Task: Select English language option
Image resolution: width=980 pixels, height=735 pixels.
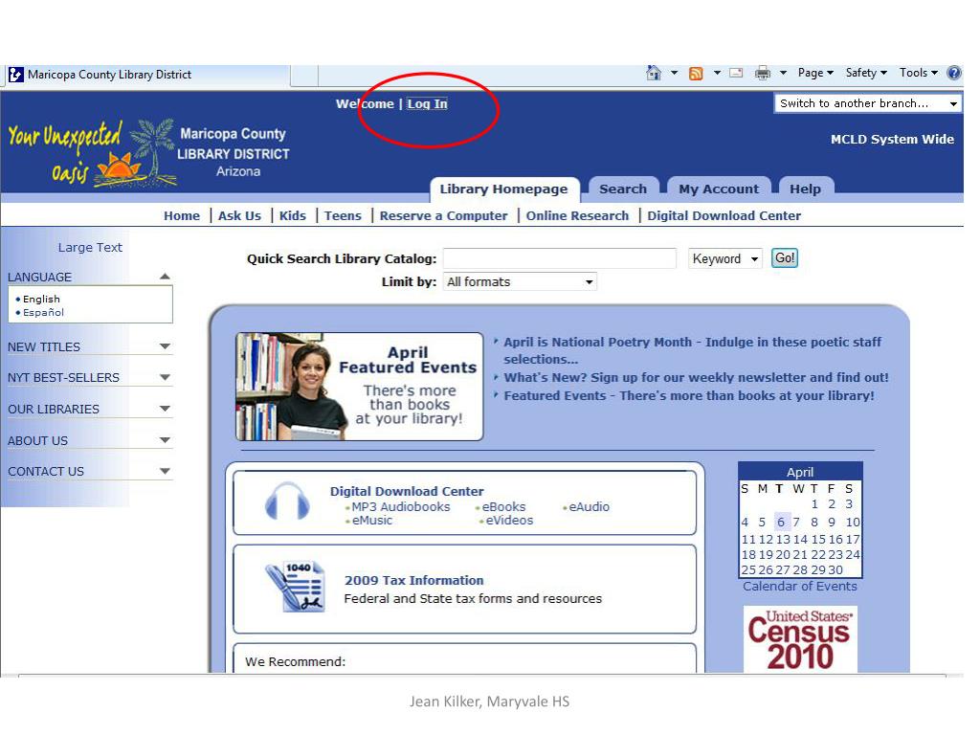Action: tap(41, 300)
